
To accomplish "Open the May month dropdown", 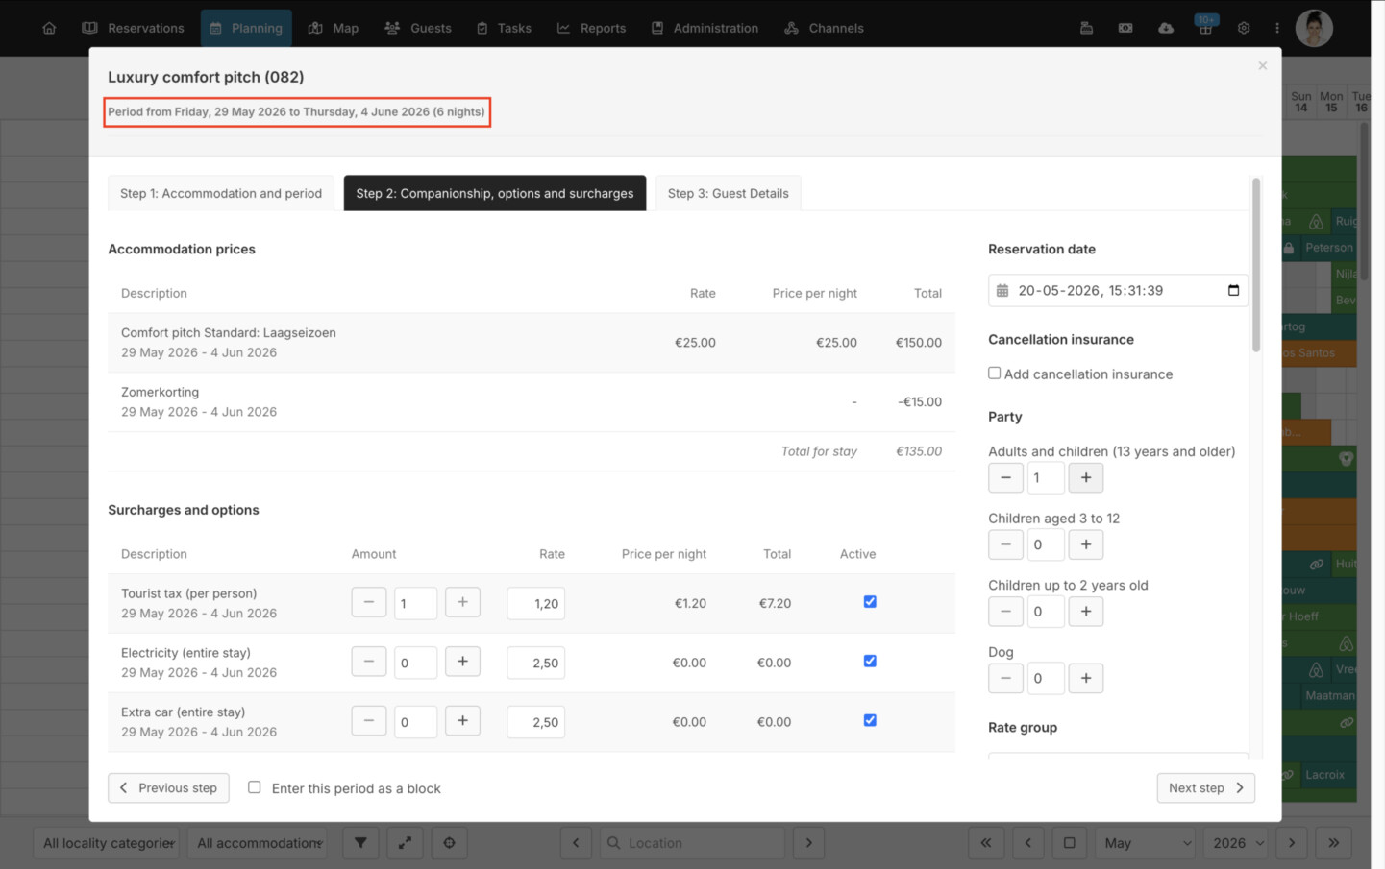I will (x=1146, y=843).
